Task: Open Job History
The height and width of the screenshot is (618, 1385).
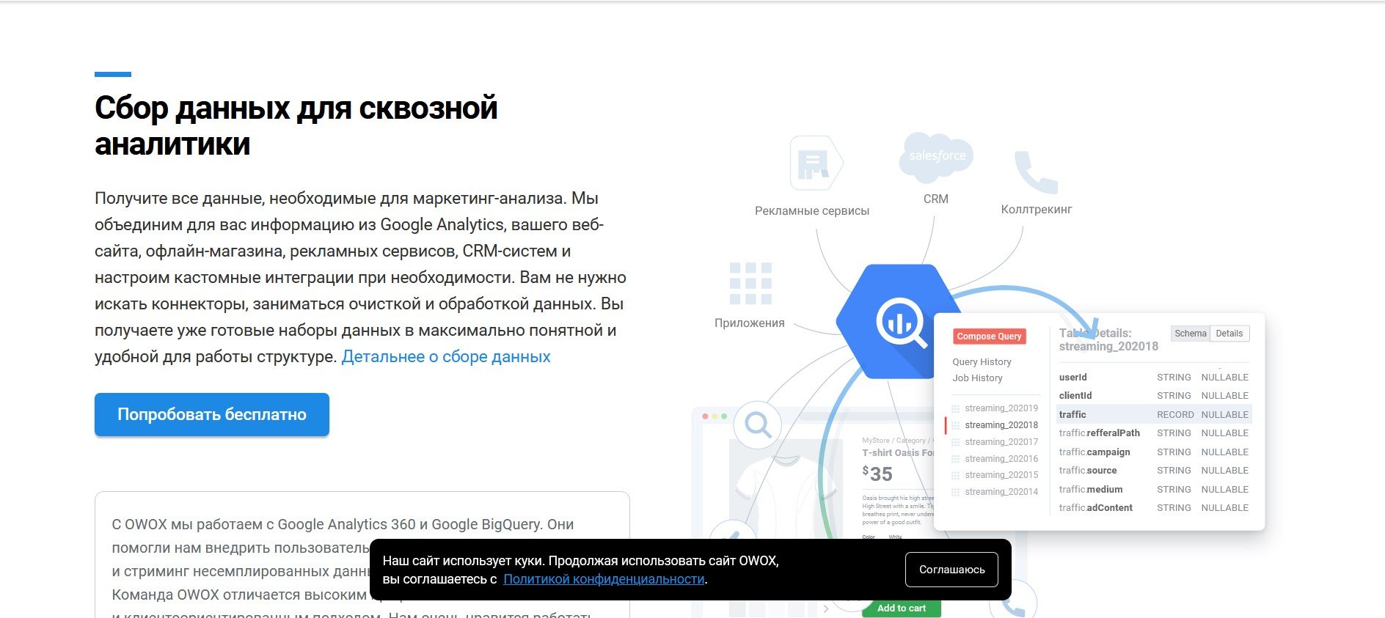Action: point(977,378)
